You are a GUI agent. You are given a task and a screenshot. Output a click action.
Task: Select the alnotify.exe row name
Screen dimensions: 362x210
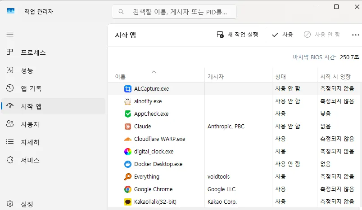tap(148, 101)
